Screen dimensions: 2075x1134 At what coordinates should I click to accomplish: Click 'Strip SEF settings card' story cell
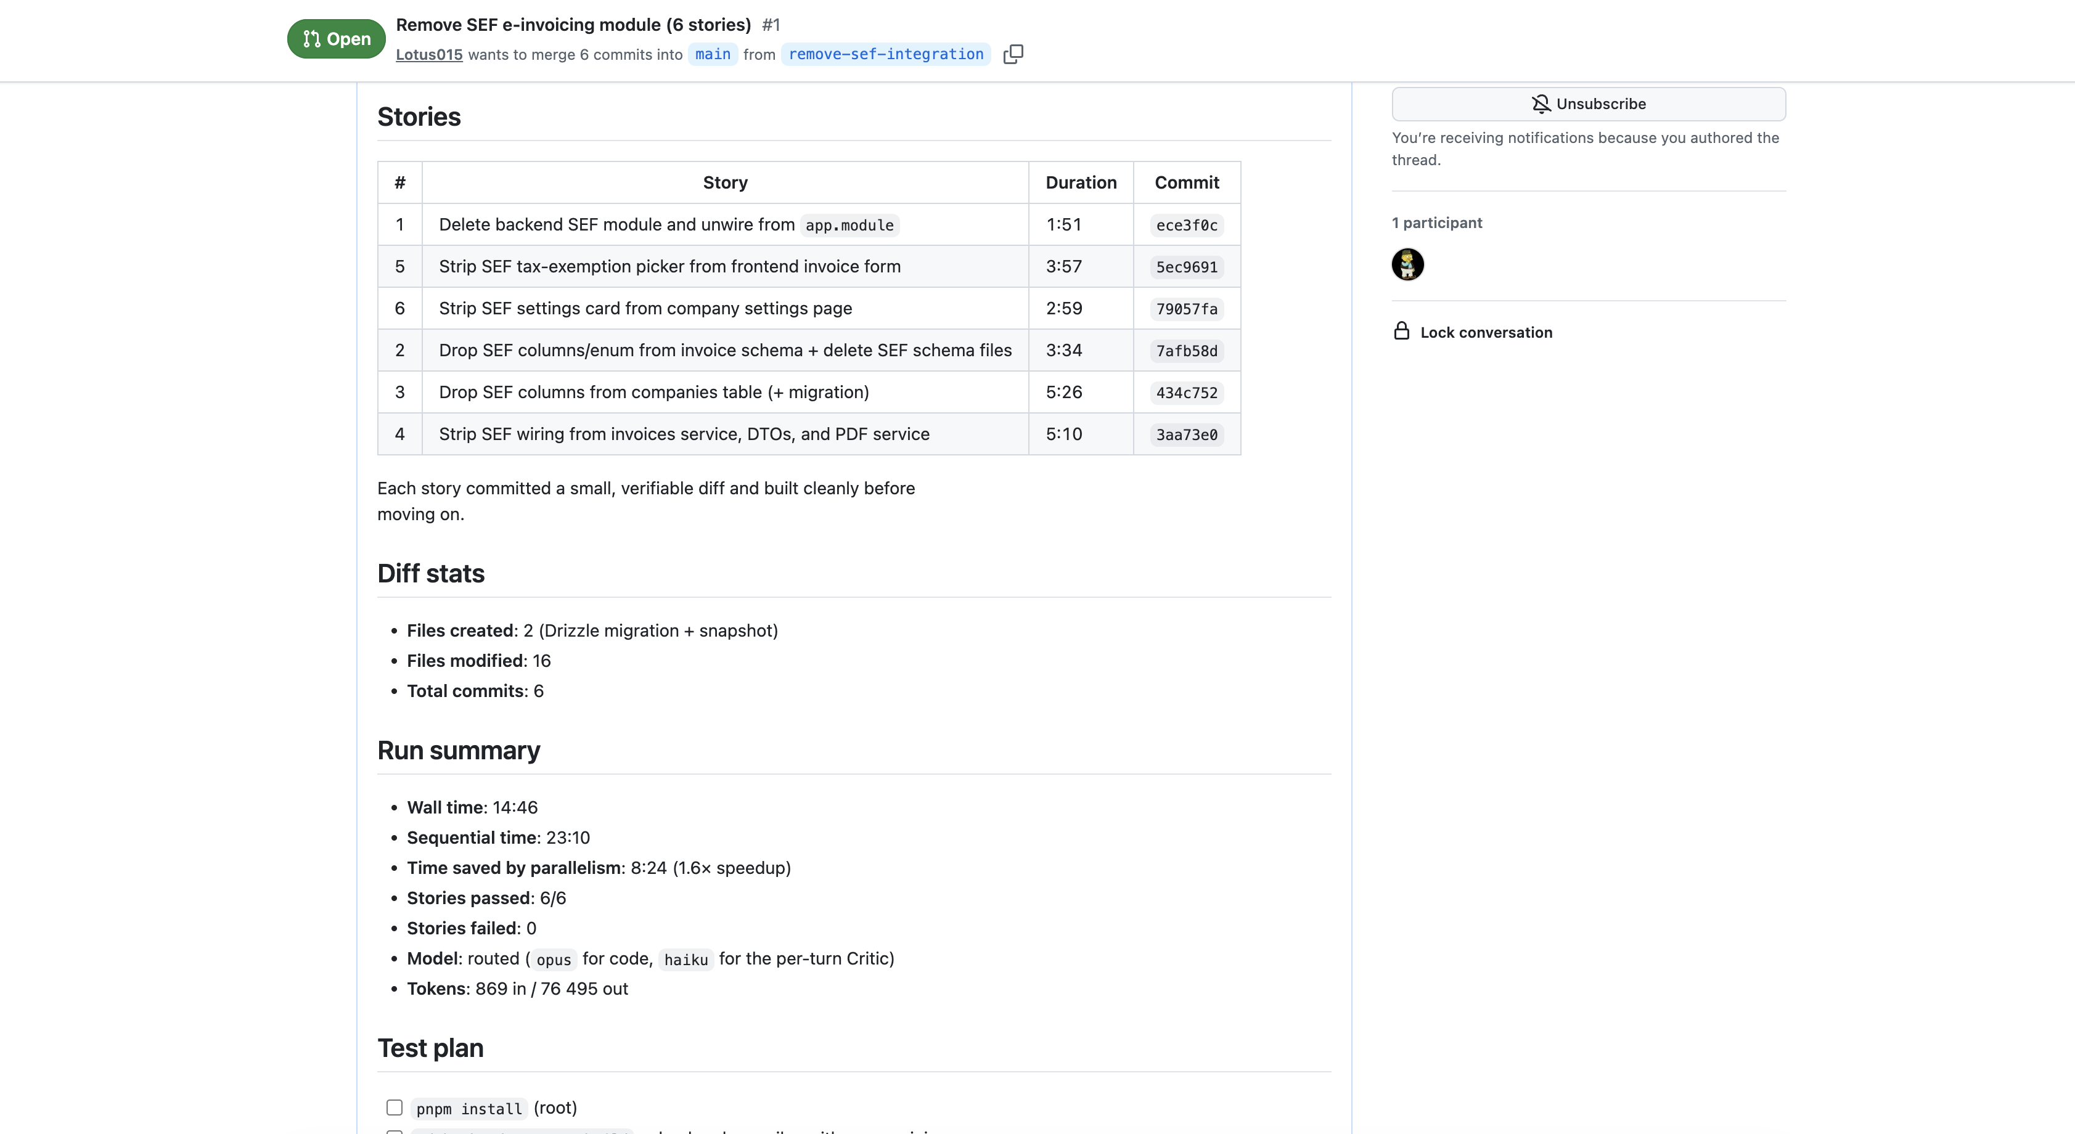725,309
